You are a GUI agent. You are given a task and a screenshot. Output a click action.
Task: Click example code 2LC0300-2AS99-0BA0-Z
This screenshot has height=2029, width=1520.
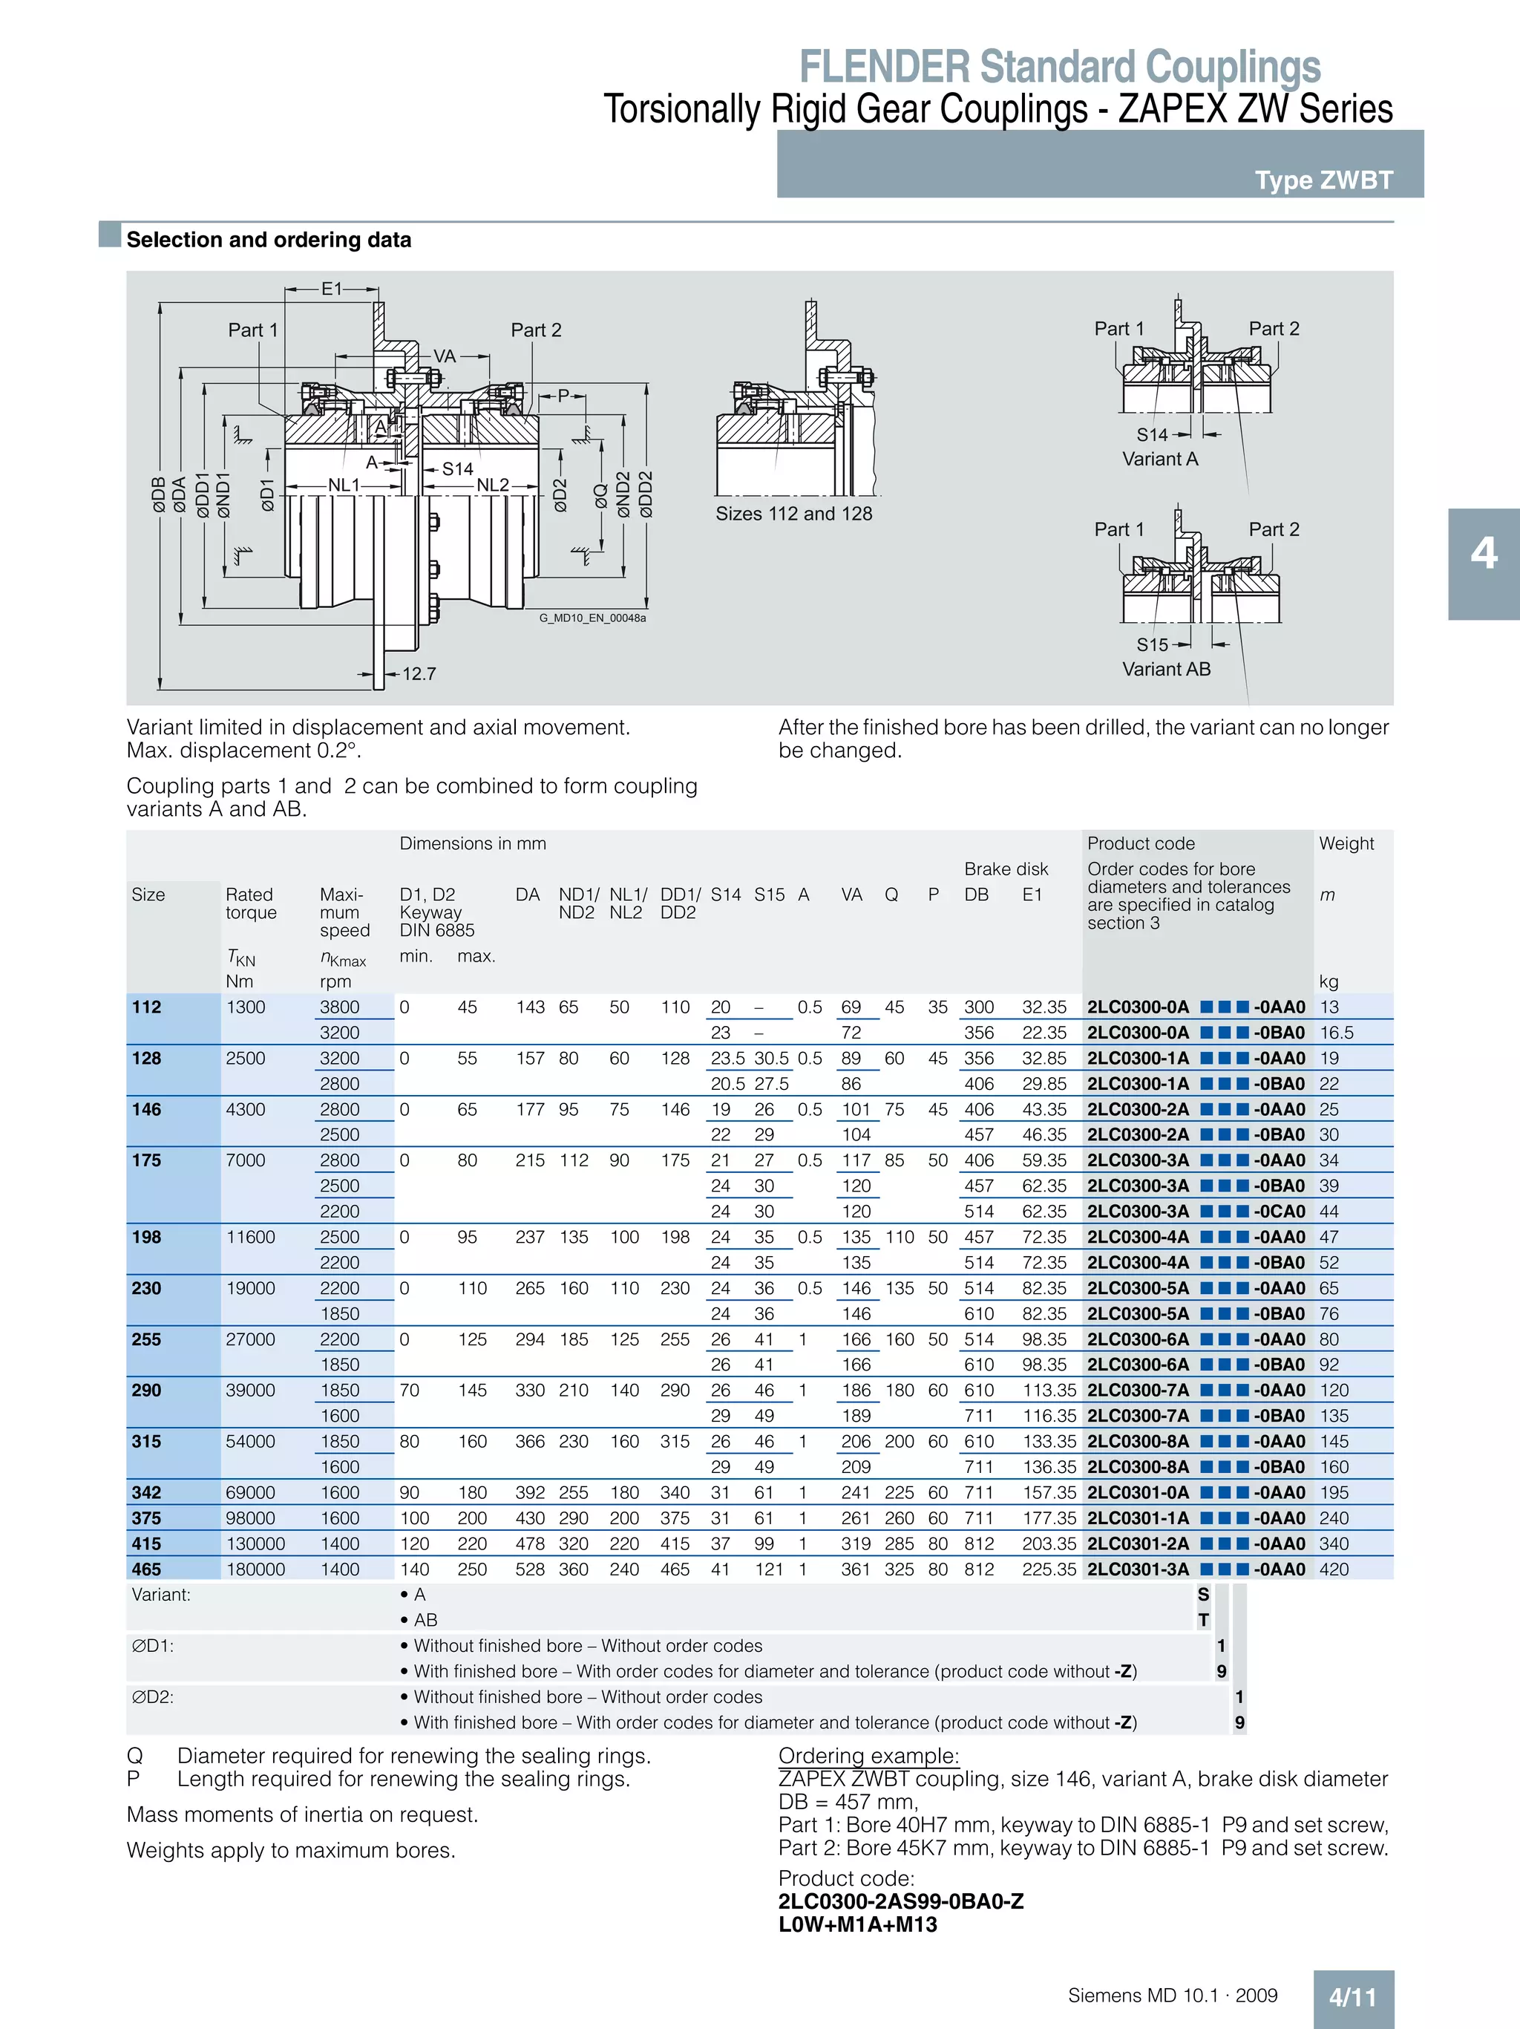click(900, 1901)
